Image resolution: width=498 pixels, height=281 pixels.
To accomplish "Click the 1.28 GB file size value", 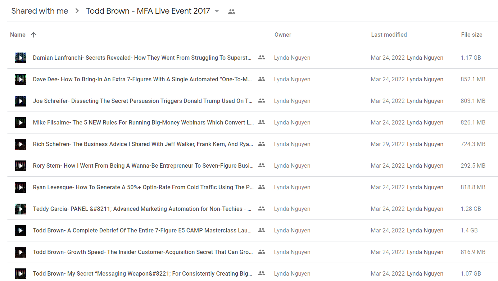I will [x=471, y=209].
